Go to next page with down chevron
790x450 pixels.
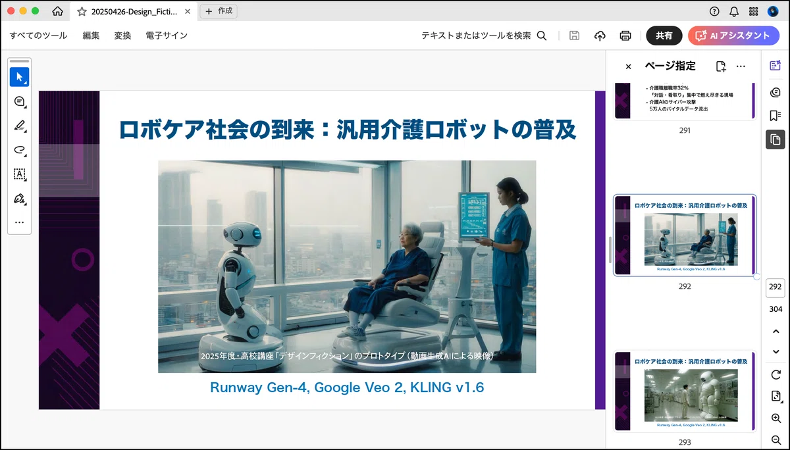[x=776, y=351]
